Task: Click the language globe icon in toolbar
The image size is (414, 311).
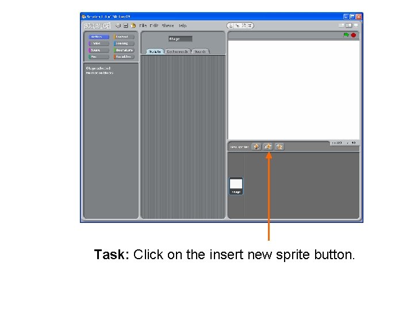Action: coord(118,26)
